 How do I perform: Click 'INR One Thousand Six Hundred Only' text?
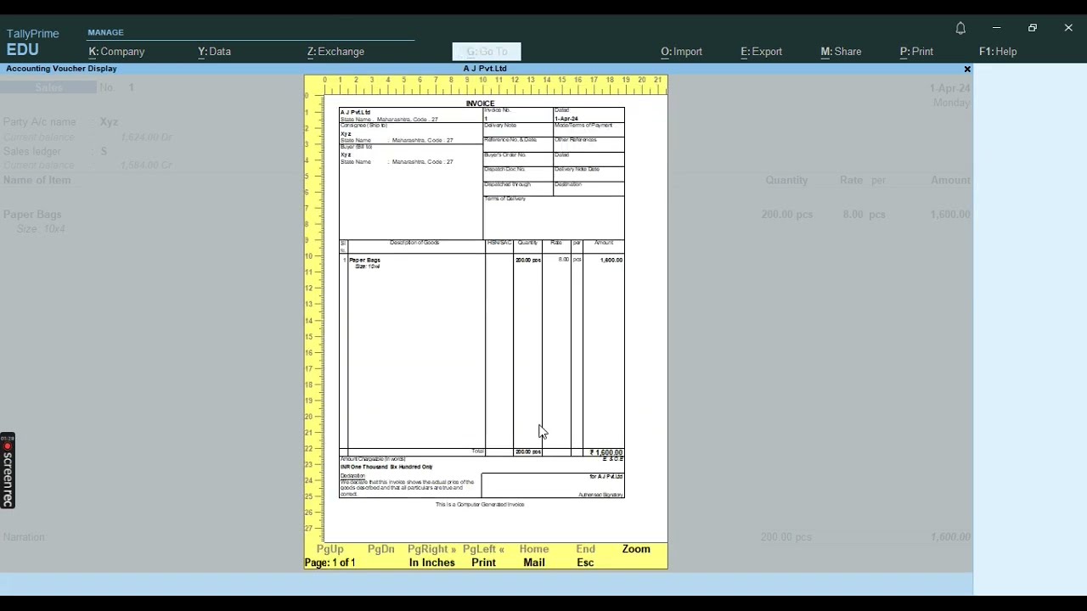[386, 467]
